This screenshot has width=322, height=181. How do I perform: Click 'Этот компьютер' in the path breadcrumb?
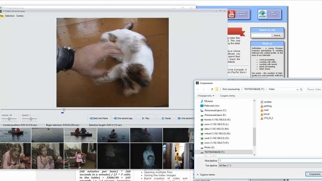click(x=231, y=89)
